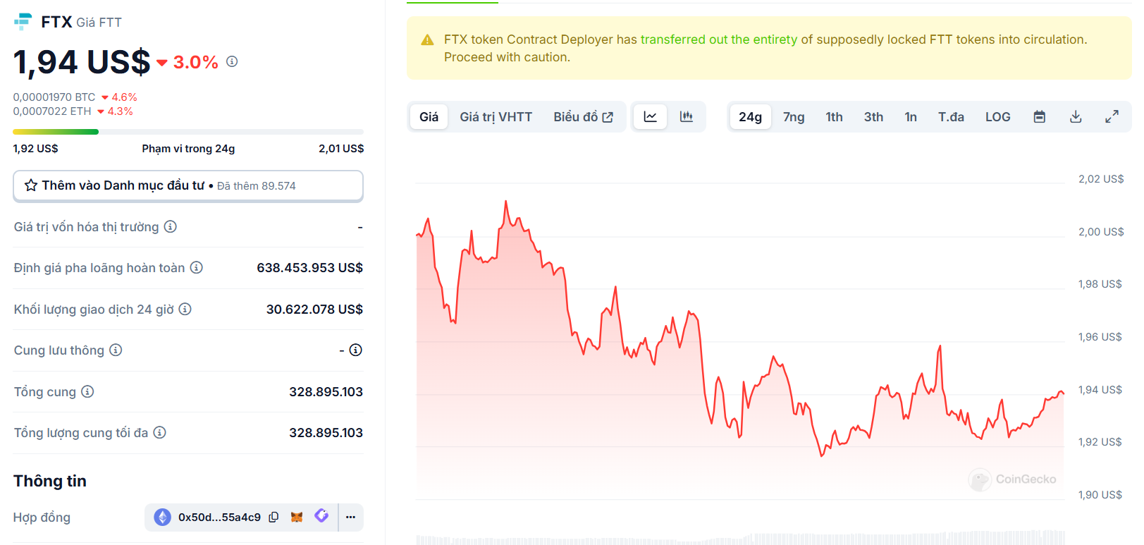
Task: Click contract address text 0x50d...55a4c9
Action: pos(219,518)
